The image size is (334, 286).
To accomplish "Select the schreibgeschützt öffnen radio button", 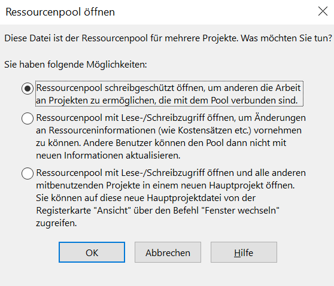I will click(x=28, y=89).
